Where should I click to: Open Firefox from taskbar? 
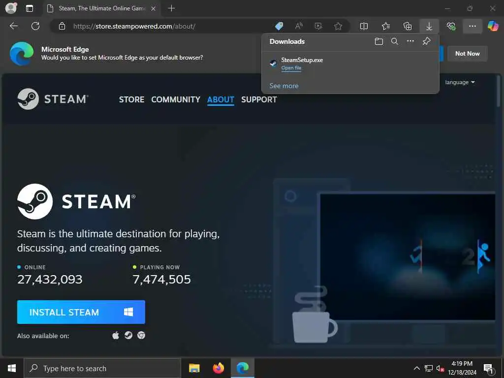[x=219, y=368]
